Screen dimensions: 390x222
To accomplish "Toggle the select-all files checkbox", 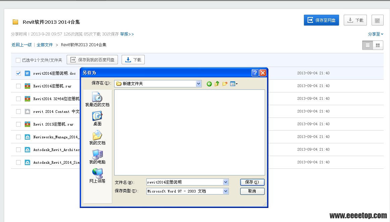I will (18, 60).
